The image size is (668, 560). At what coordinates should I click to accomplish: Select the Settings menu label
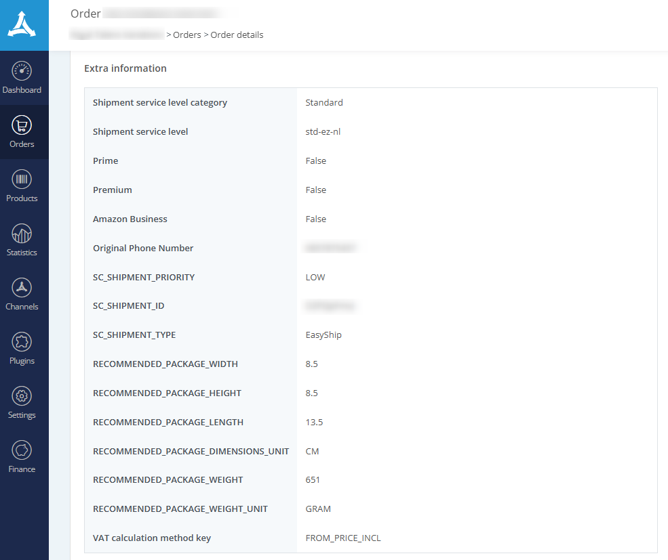click(x=22, y=415)
